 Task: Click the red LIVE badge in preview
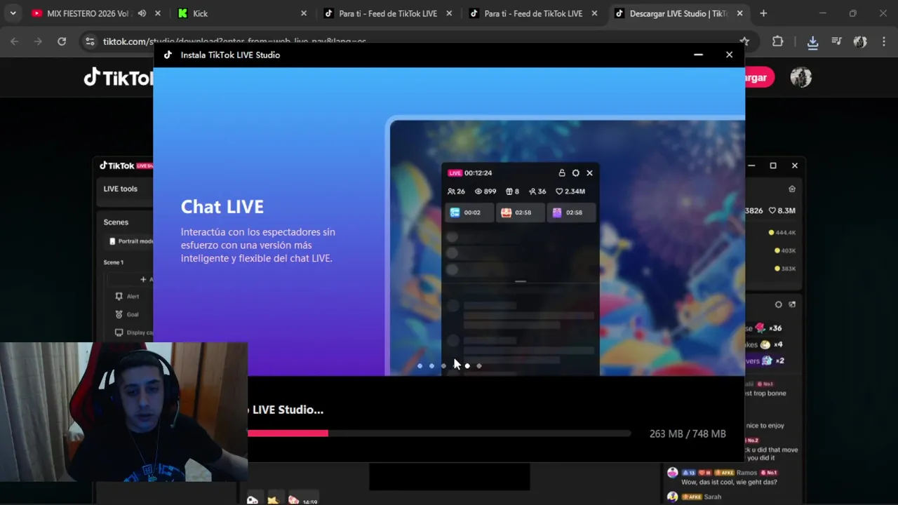455,173
